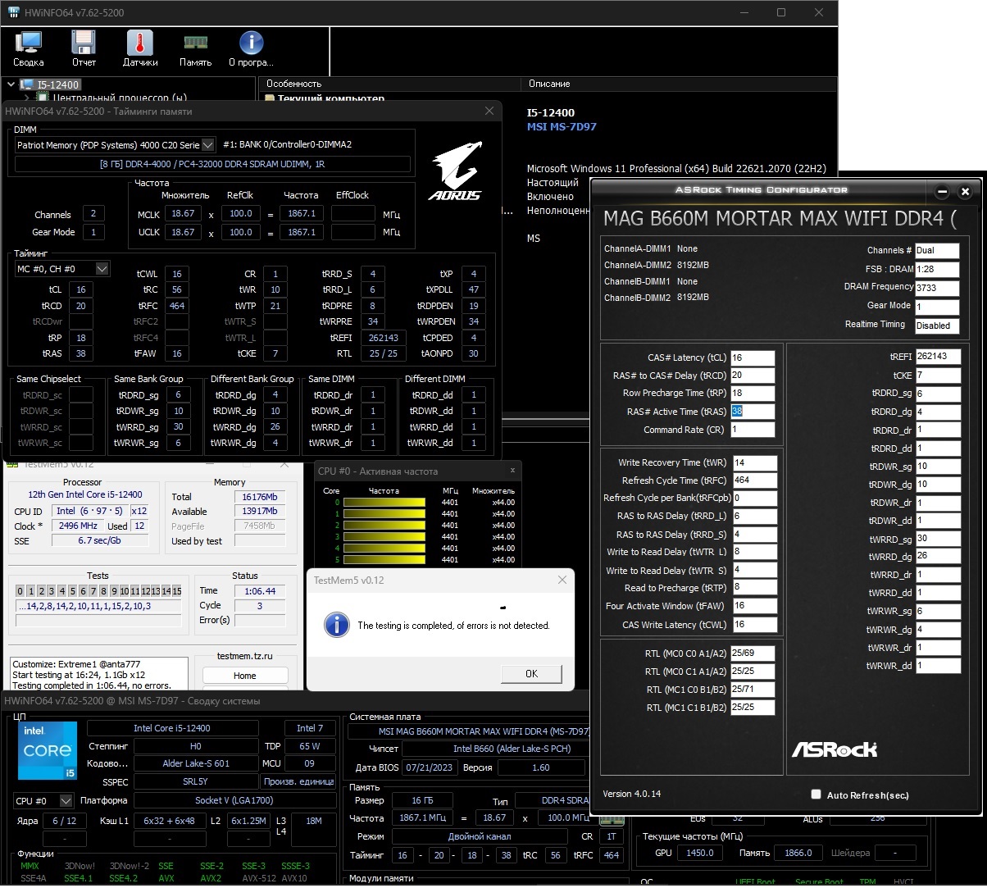The height and width of the screenshot is (888, 987).
Task: Click the Gear Mode value box in HWiNFO
Action: pos(93,232)
